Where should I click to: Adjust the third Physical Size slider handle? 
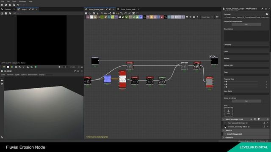226,87
